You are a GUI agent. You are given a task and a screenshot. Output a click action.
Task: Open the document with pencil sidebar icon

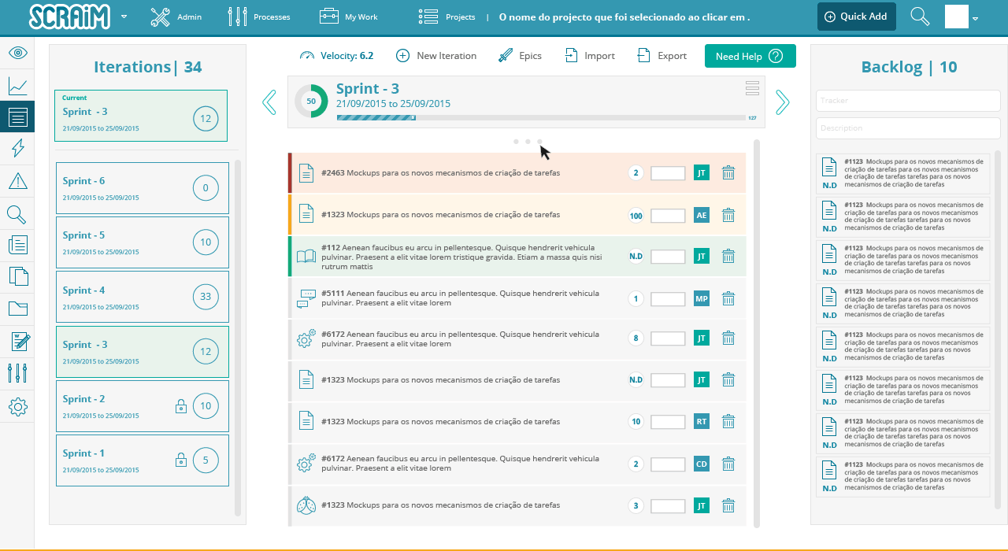(x=20, y=341)
